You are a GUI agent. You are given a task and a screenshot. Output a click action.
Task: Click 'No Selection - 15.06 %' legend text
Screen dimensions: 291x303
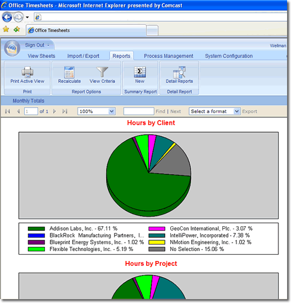(x=197, y=249)
